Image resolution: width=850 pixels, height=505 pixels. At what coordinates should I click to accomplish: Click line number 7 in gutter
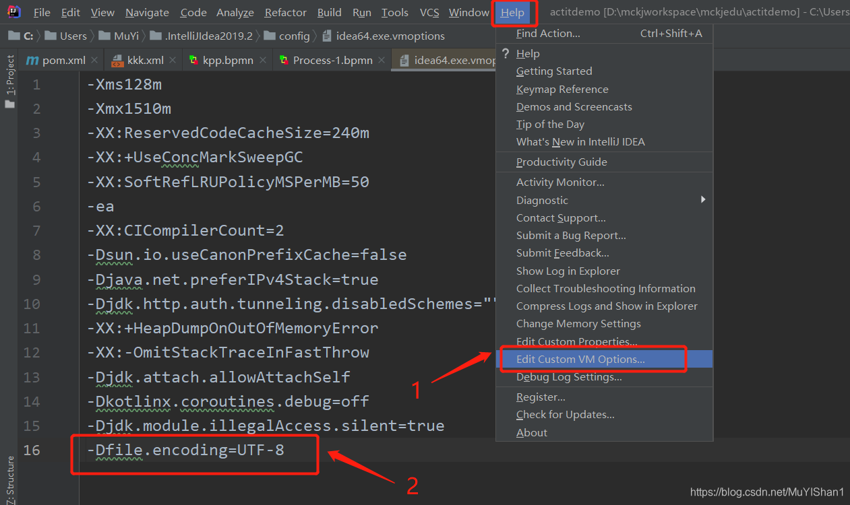pyautogui.click(x=36, y=230)
